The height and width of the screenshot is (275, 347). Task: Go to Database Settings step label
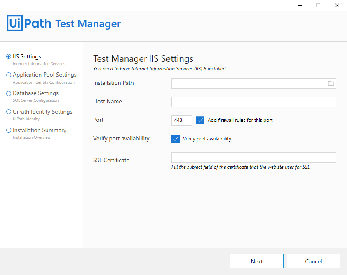pos(35,93)
